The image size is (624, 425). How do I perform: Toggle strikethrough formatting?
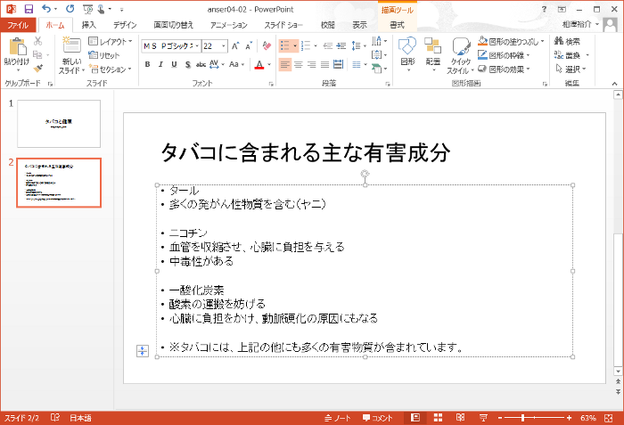[x=201, y=64]
